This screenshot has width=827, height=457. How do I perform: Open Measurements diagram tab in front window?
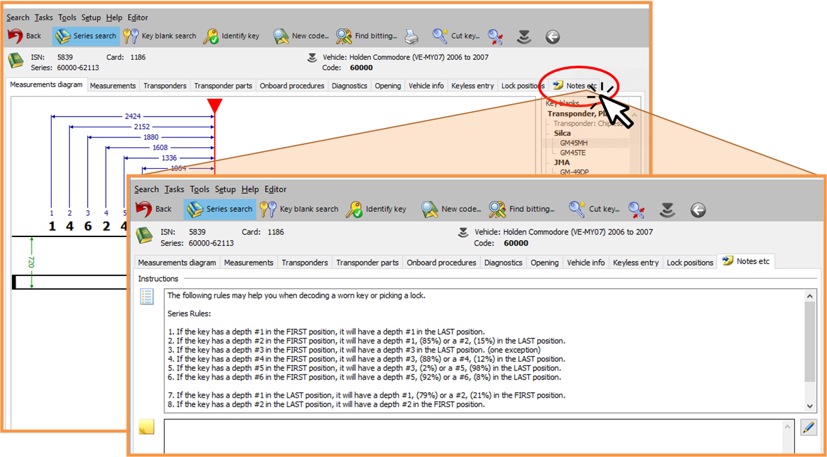pyautogui.click(x=177, y=262)
